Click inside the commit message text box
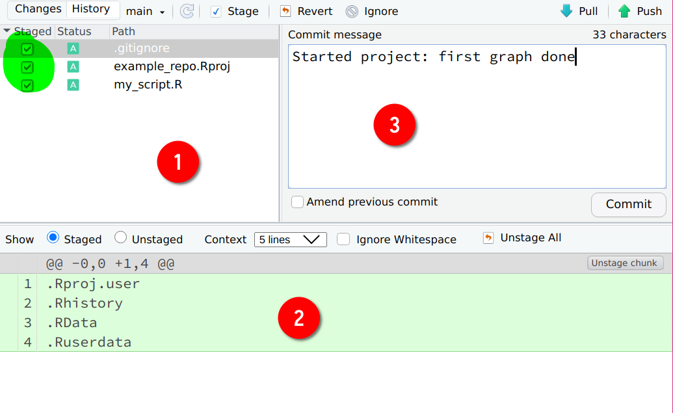 pos(477,116)
